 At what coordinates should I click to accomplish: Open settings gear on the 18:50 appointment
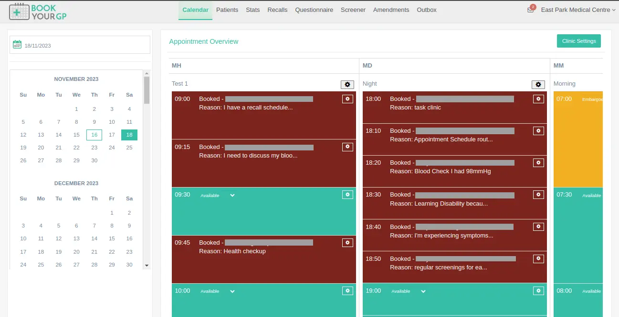[x=538, y=259]
